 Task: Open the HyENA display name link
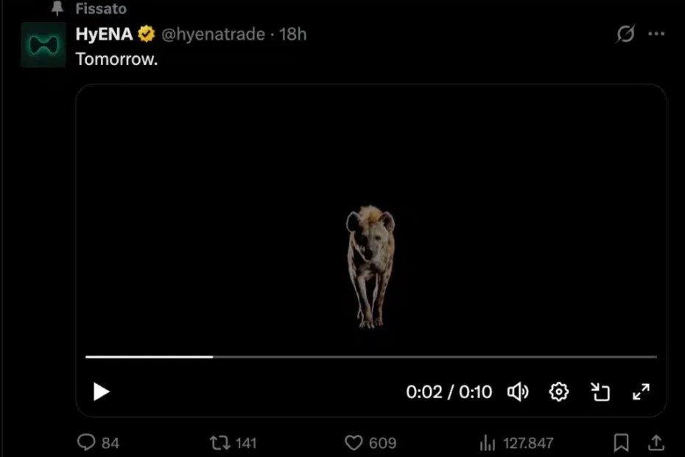point(104,34)
